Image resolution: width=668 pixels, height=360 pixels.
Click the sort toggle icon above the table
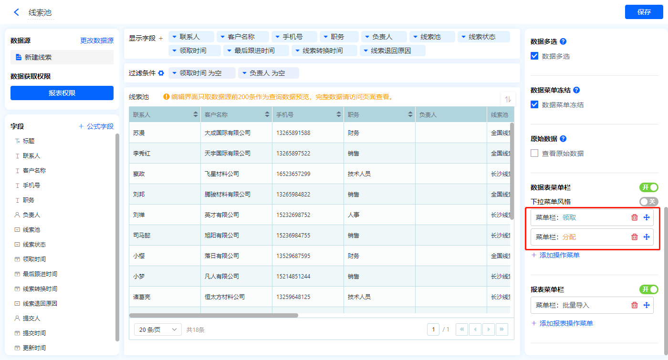pos(508,99)
